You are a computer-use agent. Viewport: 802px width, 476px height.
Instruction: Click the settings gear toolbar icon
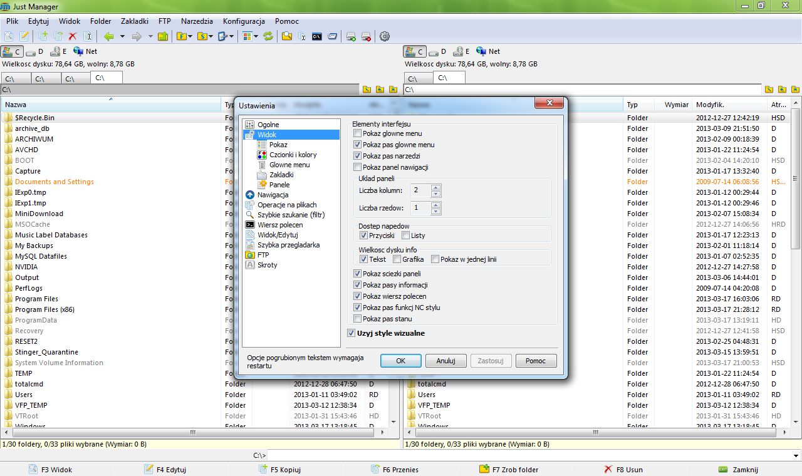click(x=385, y=36)
